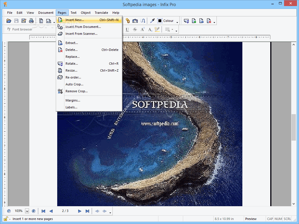Toggle strikethrough text formatting

coord(135,30)
